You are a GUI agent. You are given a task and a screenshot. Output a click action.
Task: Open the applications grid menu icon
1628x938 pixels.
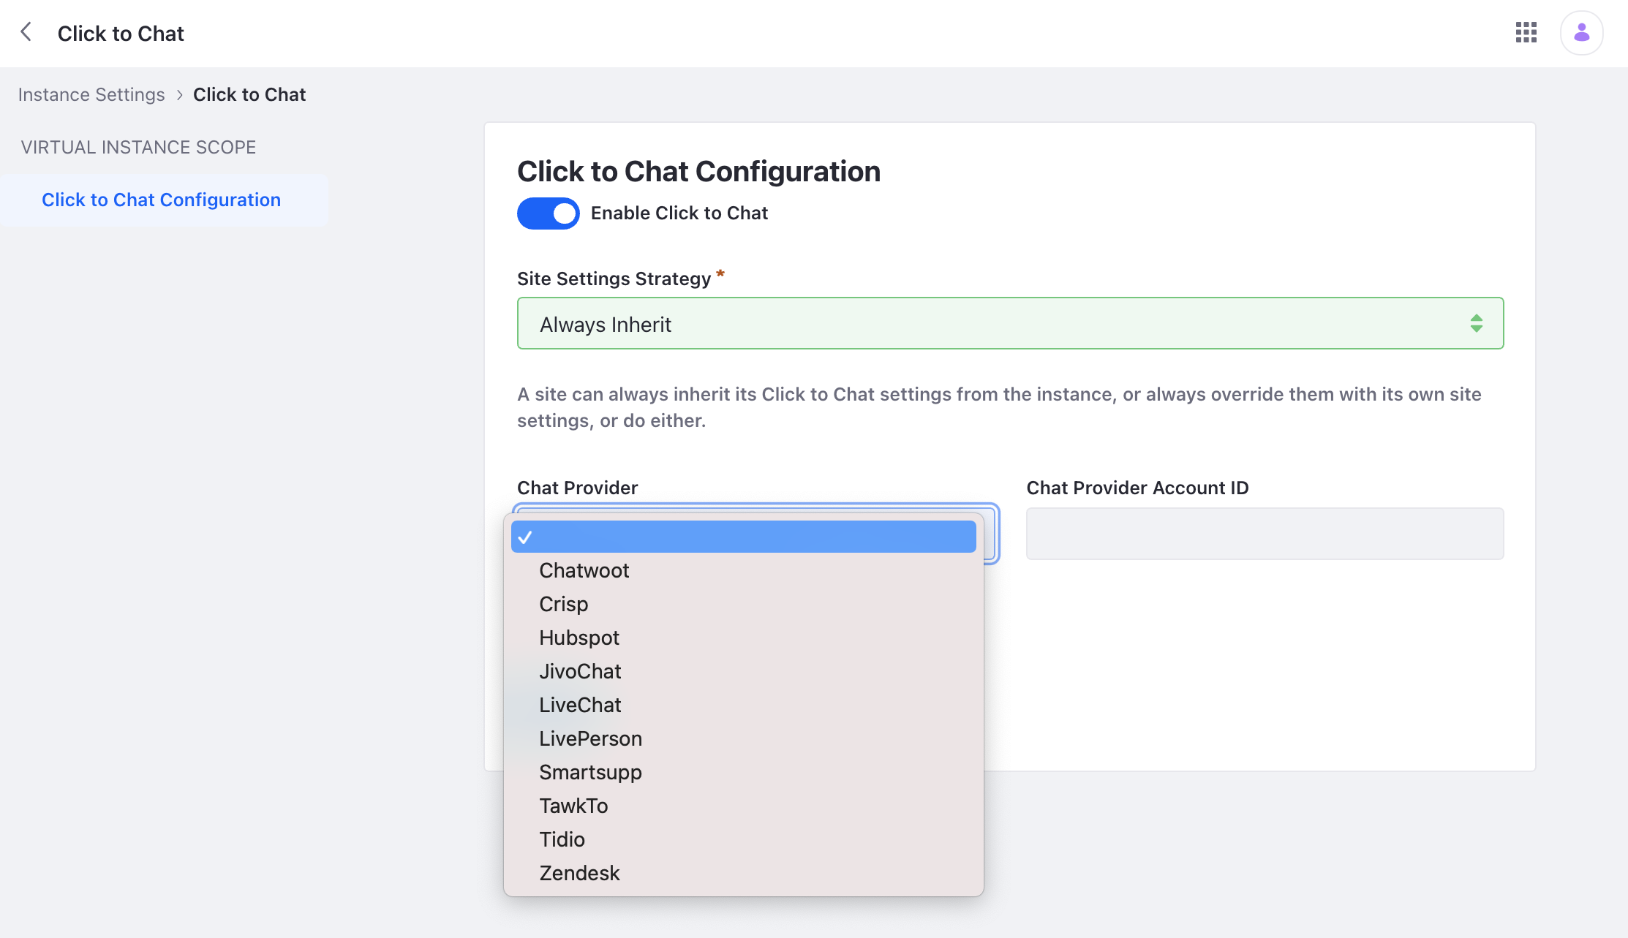click(1526, 32)
